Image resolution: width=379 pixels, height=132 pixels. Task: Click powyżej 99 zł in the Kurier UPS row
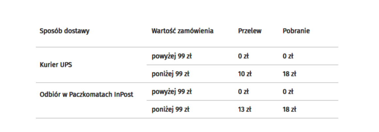172,56
